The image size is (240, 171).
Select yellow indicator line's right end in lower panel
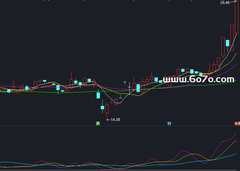(236, 140)
